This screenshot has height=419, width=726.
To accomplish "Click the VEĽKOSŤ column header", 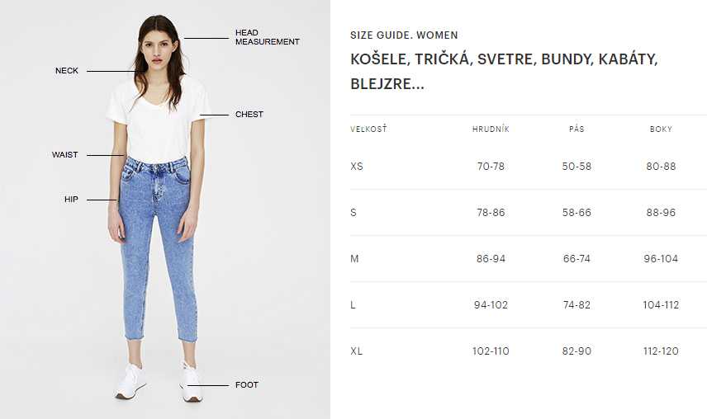I will point(368,129).
